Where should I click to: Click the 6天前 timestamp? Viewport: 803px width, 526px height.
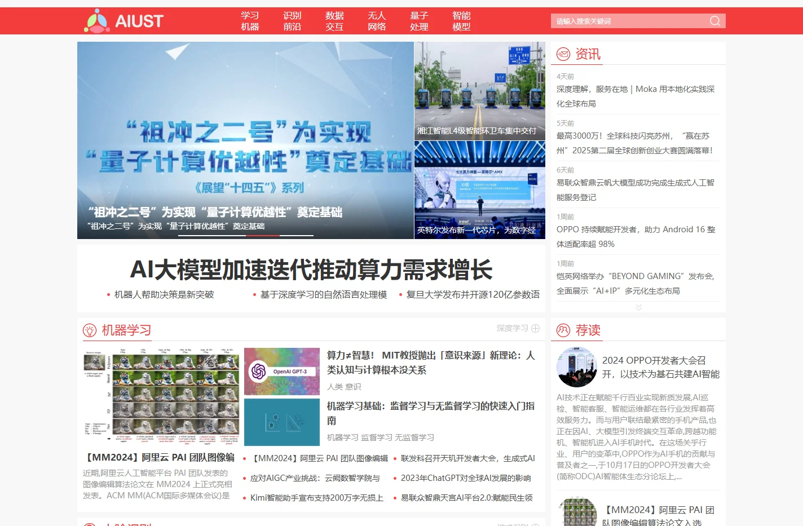[565, 170]
